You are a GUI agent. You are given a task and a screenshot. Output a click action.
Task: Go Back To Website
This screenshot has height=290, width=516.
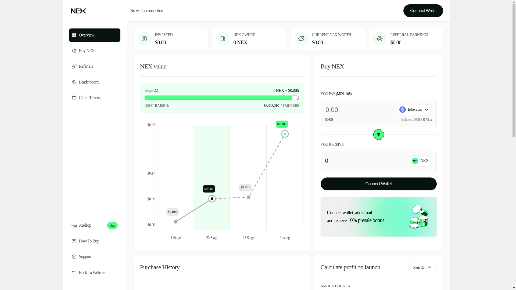click(95, 273)
